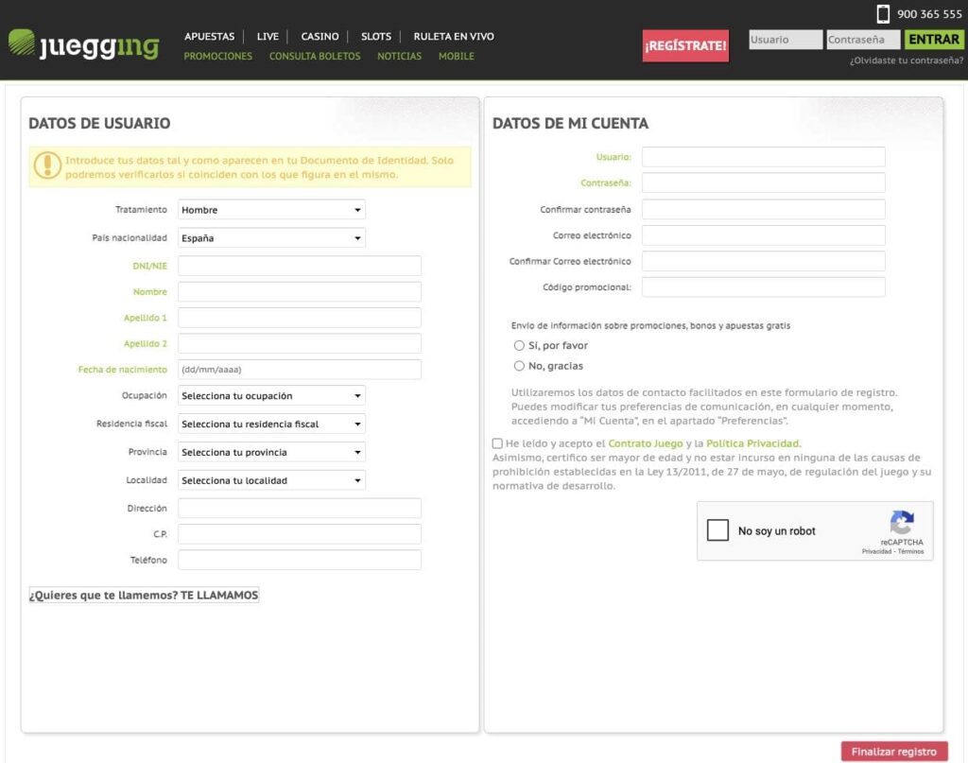Screen dimensions: 968x763
Task: Go to the PROMOCIONES section
Action: (218, 57)
